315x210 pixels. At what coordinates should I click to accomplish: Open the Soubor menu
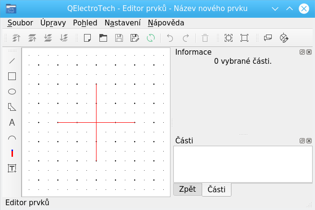20,23
